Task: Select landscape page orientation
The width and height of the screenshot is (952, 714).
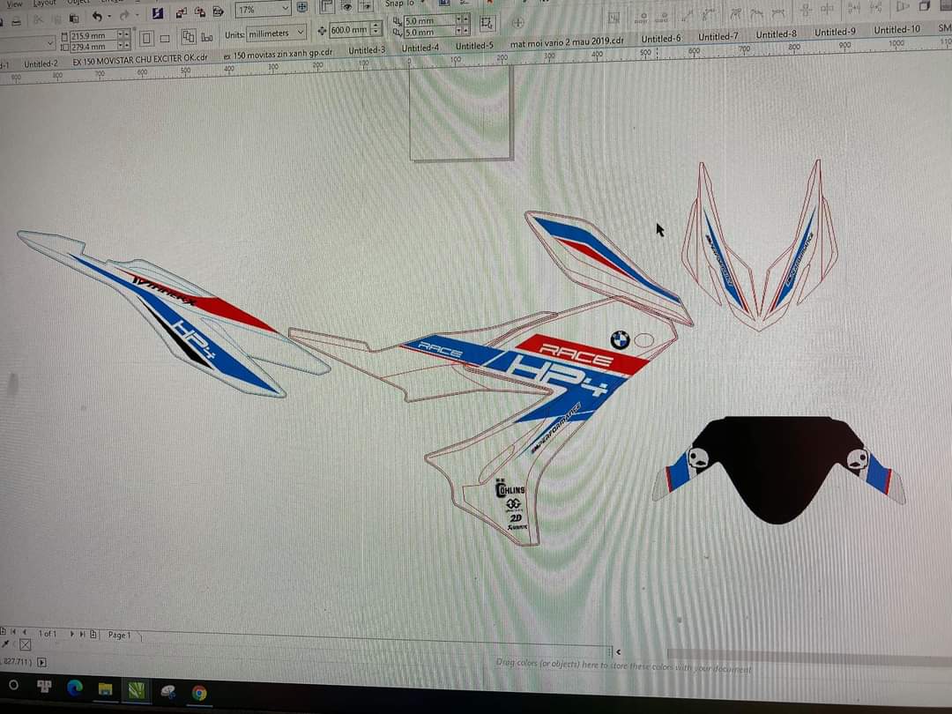Action: point(165,39)
